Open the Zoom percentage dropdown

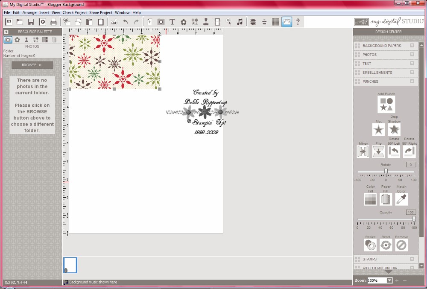pyautogui.click(x=390, y=280)
